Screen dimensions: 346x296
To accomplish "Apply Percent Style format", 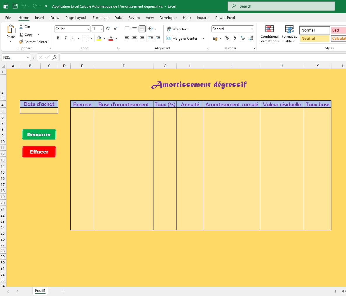I will pos(227,39).
